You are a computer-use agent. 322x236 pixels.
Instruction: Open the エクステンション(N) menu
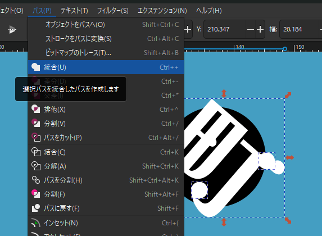point(162,10)
